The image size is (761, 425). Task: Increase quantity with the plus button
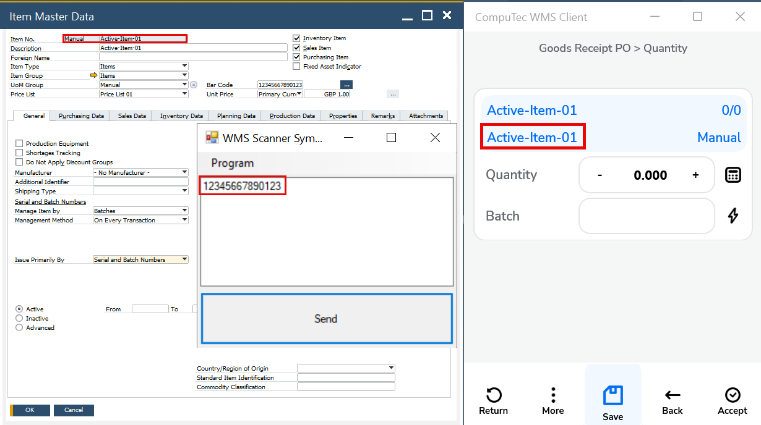[x=695, y=175]
